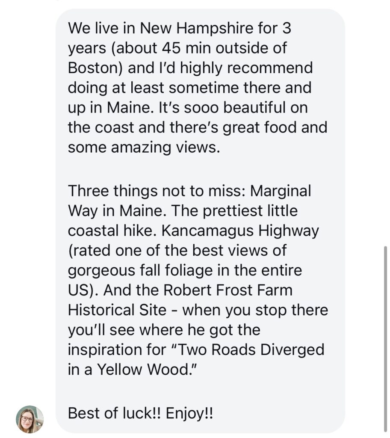This screenshot has height=438, width=390.
Task: Tap the sender's profile avatar
Action: (x=30, y=419)
